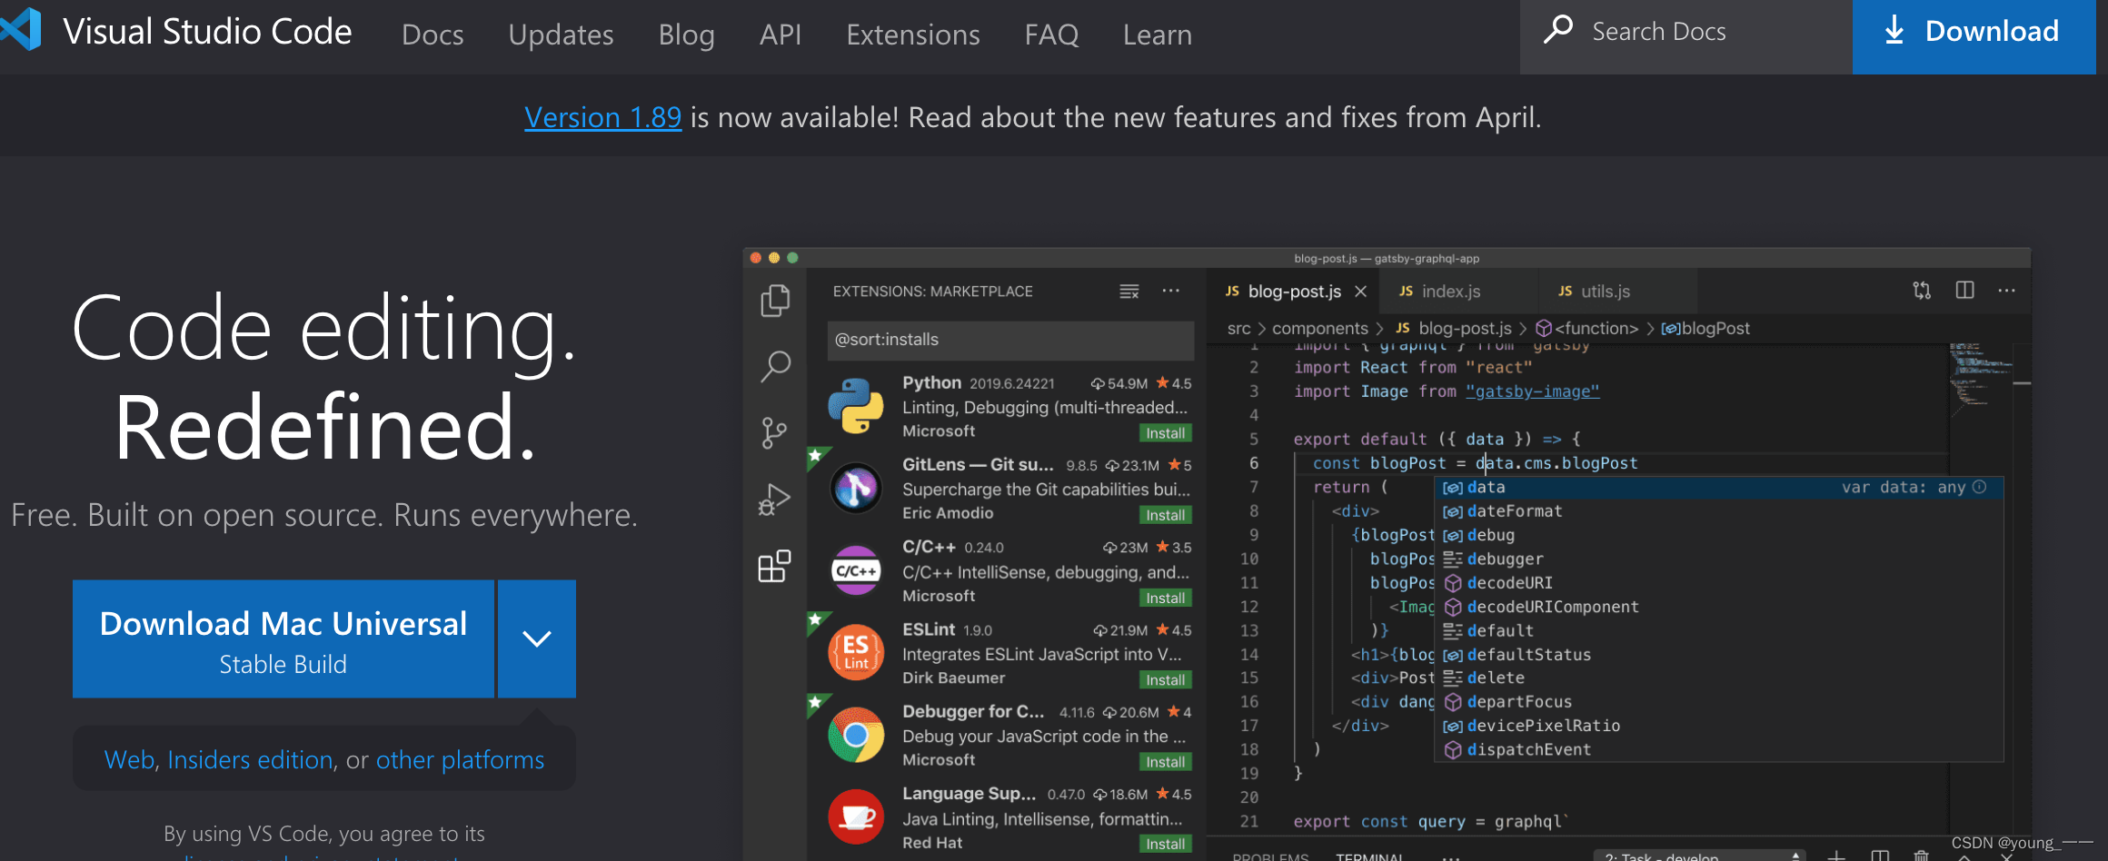This screenshot has height=861, width=2108.
Task: Open the Updates page
Action: (561, 35)
